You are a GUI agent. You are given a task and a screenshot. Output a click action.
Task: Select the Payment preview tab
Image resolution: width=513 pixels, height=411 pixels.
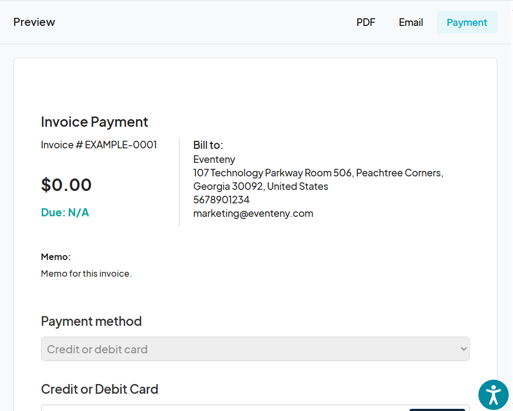click(x=467, y=22)
